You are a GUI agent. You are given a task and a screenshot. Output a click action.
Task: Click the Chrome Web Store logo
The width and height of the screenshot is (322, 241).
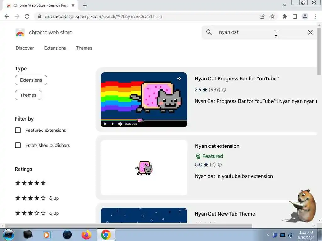pos(20,33)
